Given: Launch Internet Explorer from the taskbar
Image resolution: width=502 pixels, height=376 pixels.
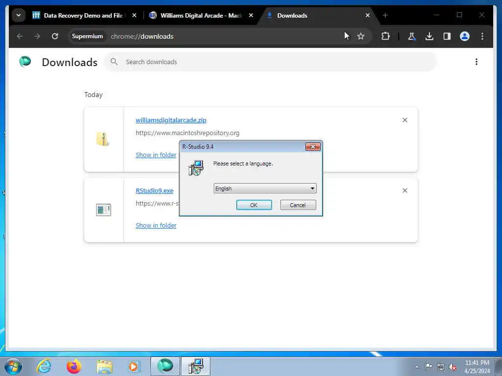Looking at the screenshot, I should tap(44, 366).
